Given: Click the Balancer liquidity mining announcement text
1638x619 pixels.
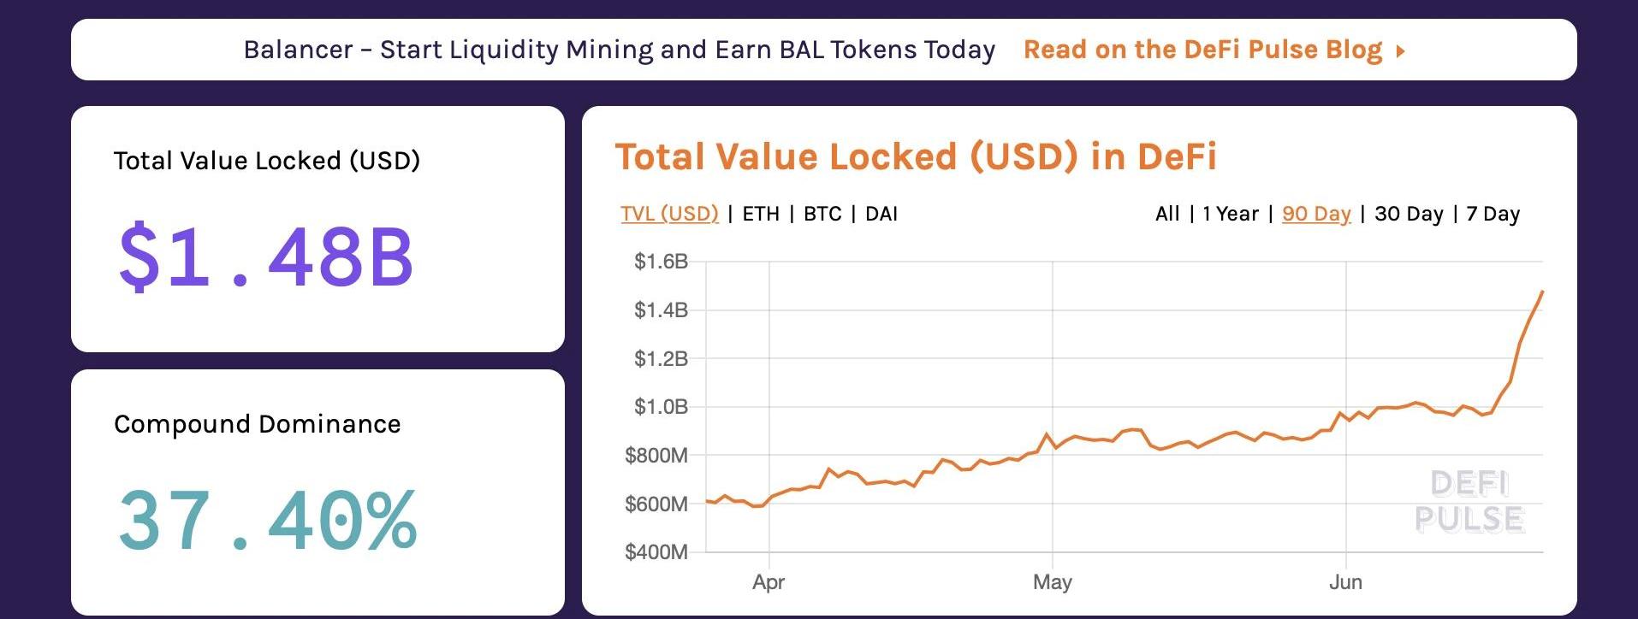Looking at the screenshot, I should coord(619,50).
